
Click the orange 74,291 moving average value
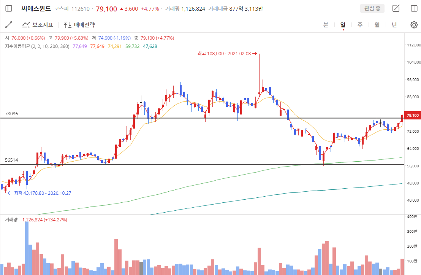tap(115, 46)
